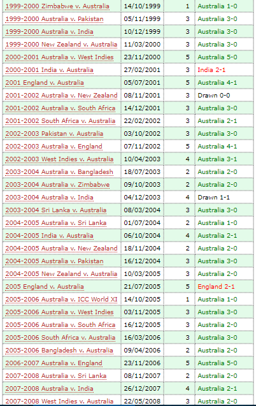Open 2003-2004 Sri Lanka v. Australia series
Viewport: 256px width, 406px height.
[x=56, y=210]
